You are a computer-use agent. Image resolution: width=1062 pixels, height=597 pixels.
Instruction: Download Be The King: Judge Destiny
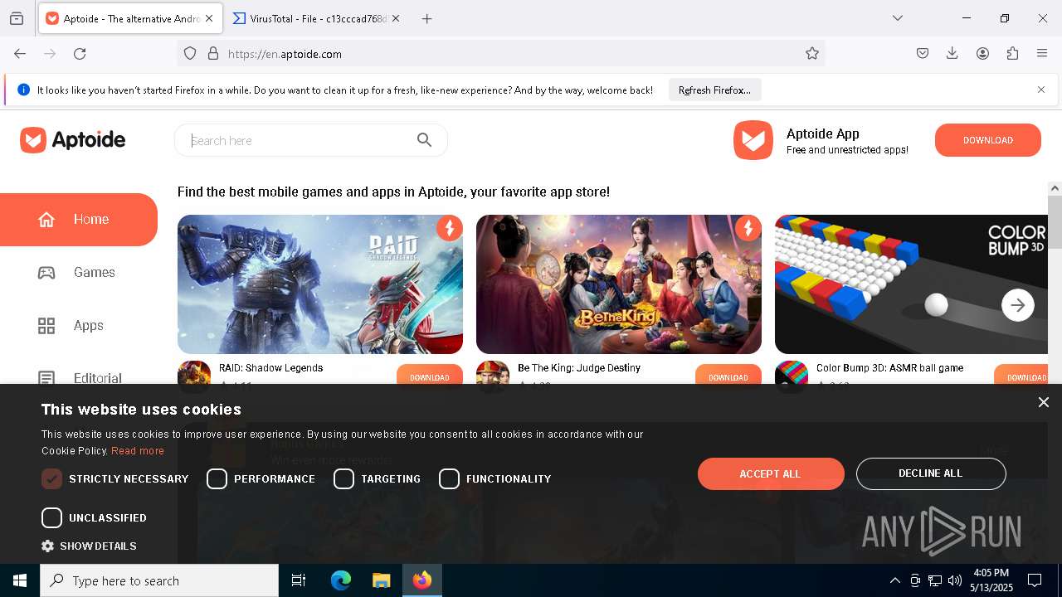click(x=728, y=375)
